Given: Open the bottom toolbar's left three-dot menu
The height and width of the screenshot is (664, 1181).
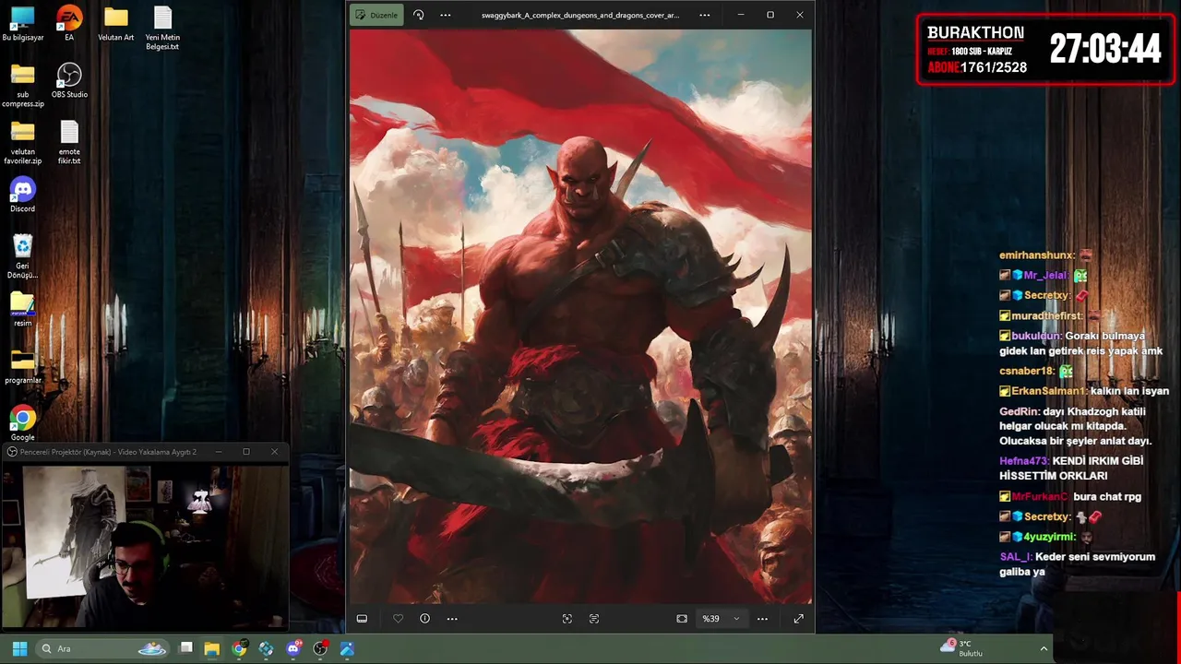Looking at the screenshot, I should coord(452,619).
